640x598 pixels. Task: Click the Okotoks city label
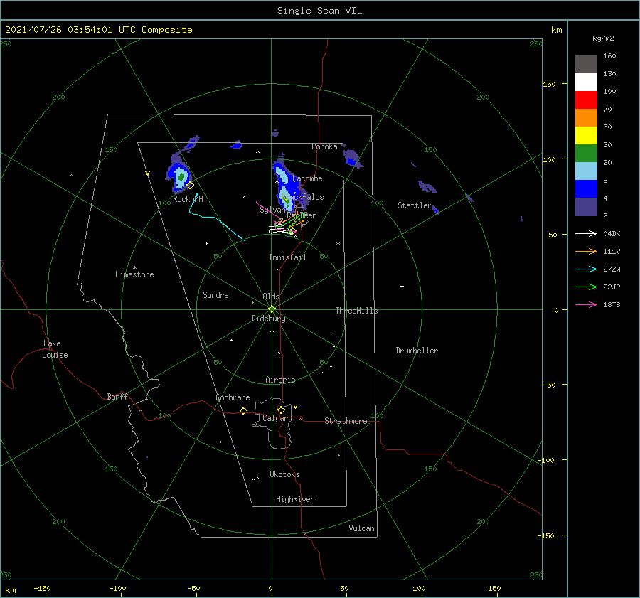284,474
